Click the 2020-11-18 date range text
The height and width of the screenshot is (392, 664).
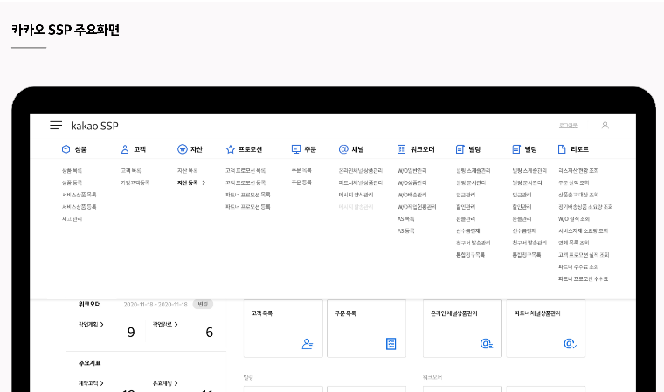pyautogui.click(x=156, y=305)
